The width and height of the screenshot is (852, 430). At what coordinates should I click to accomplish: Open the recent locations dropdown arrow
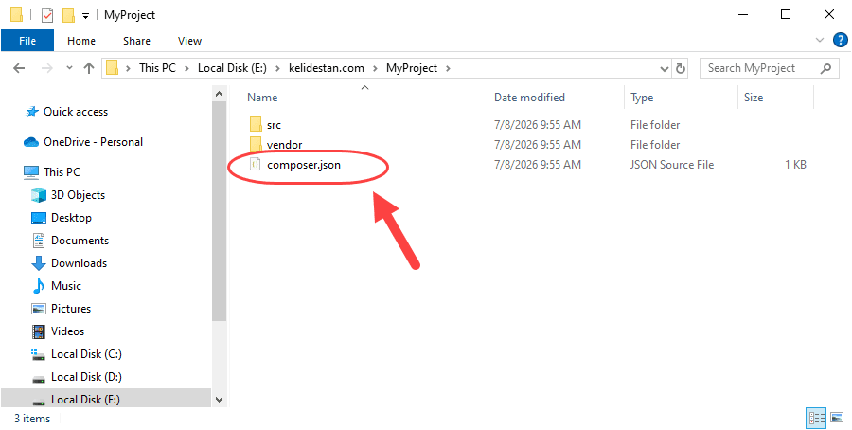(69, 68)
